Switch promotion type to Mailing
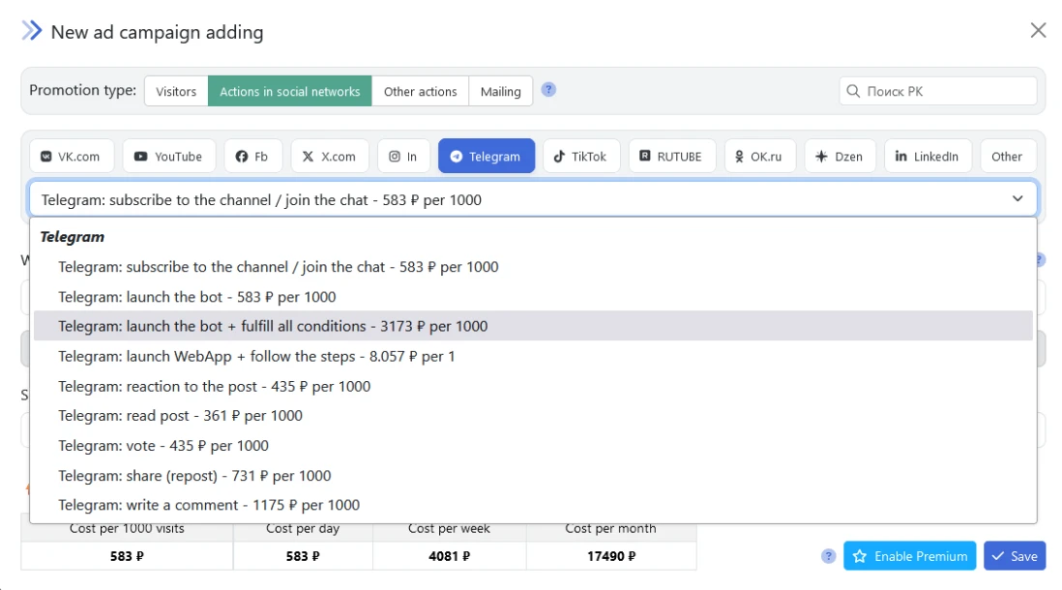The height and width of the screenshot is (590, 1062). pos(501,91)
